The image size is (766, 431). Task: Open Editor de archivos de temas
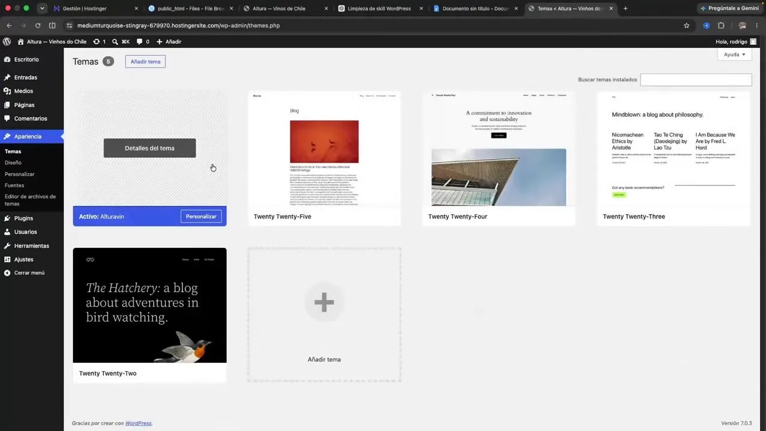pos(30,200)
